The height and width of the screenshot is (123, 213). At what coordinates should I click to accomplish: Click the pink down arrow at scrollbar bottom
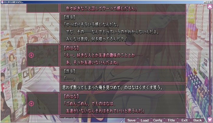point(210,120)
